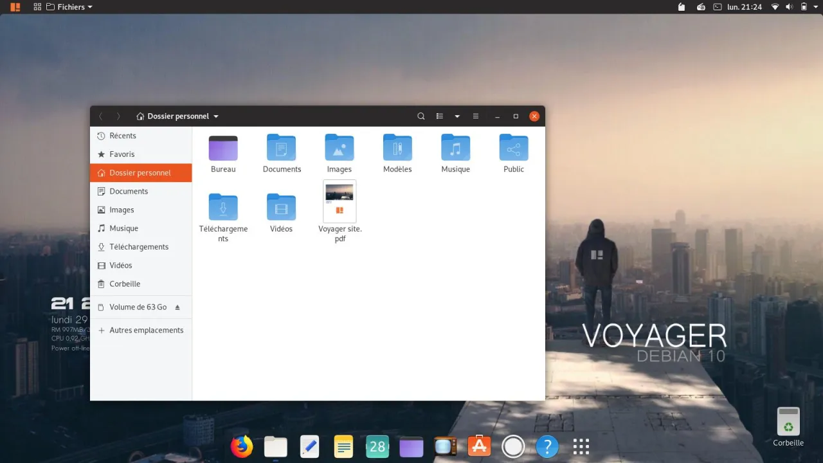
Task: Open Favoris in the sidebar
Action: (122, 154)
